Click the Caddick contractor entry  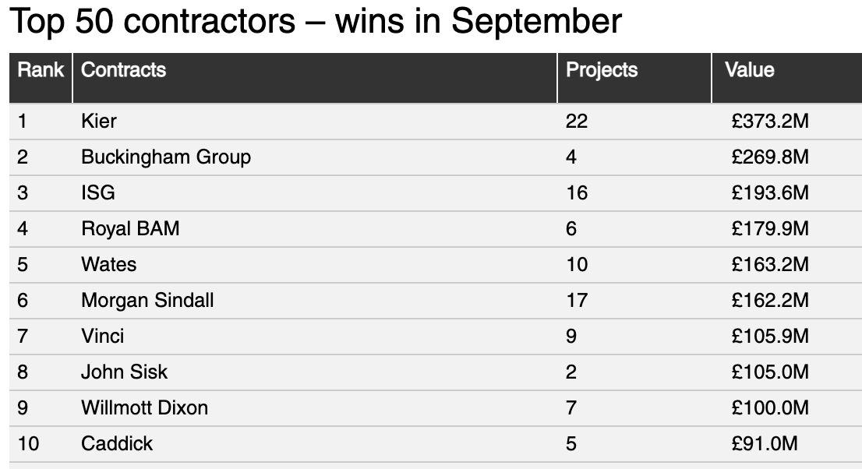point(117,444)
